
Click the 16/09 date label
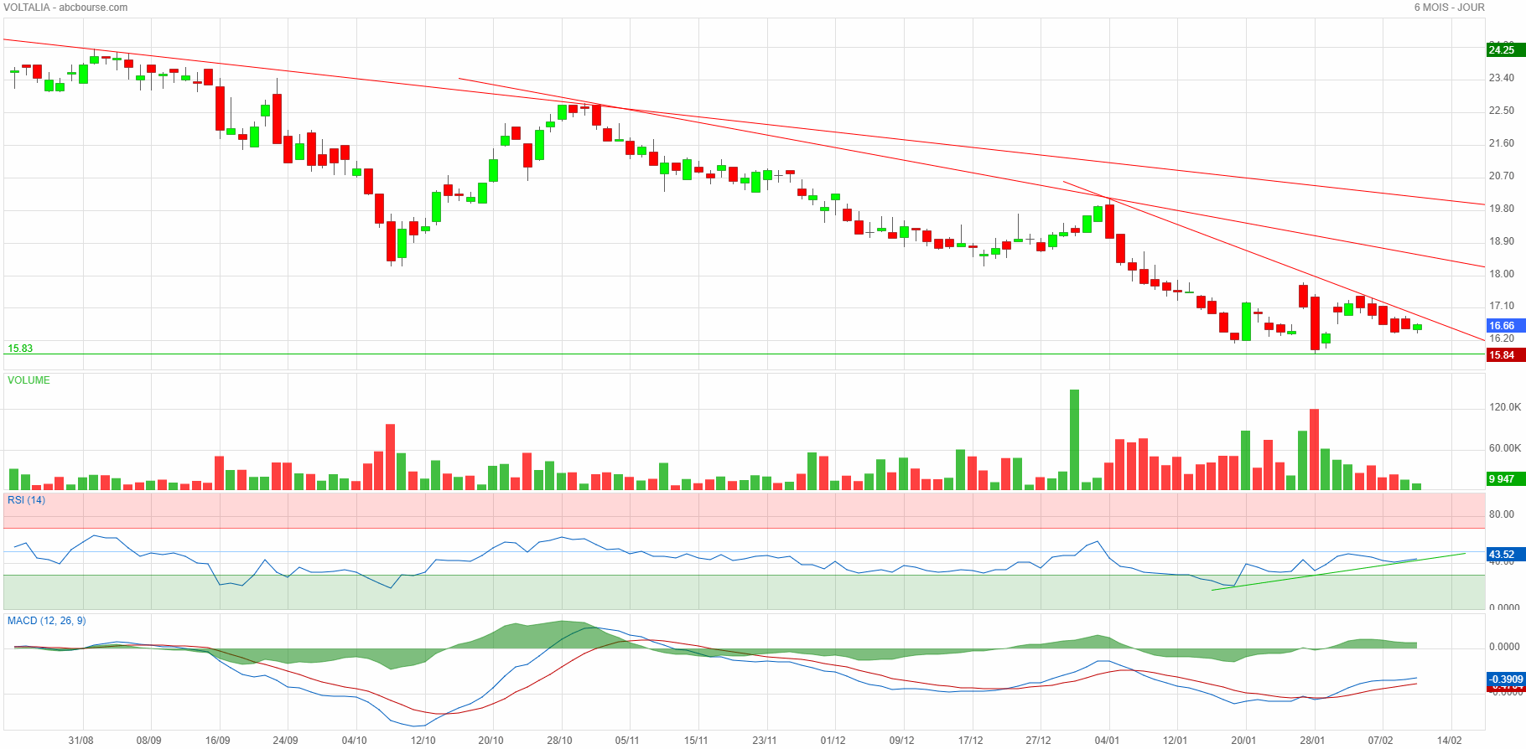coord(217,741)
